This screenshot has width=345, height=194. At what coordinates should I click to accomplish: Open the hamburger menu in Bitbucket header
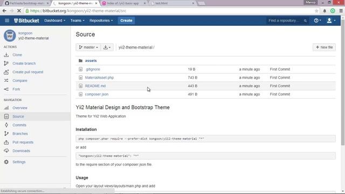7,20
